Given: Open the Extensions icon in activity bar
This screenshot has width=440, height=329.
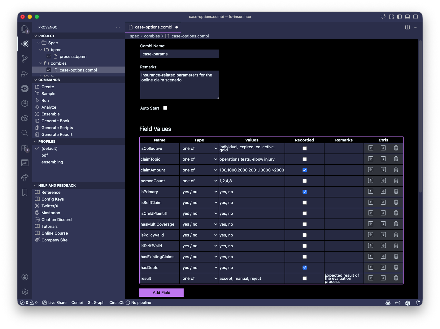Looking at the screenshot, I should pyautogui.click(x=25, y=148).
